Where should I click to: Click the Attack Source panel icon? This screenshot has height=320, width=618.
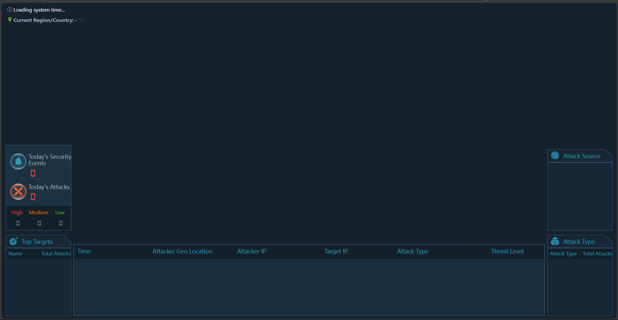(x=555, y=156)
